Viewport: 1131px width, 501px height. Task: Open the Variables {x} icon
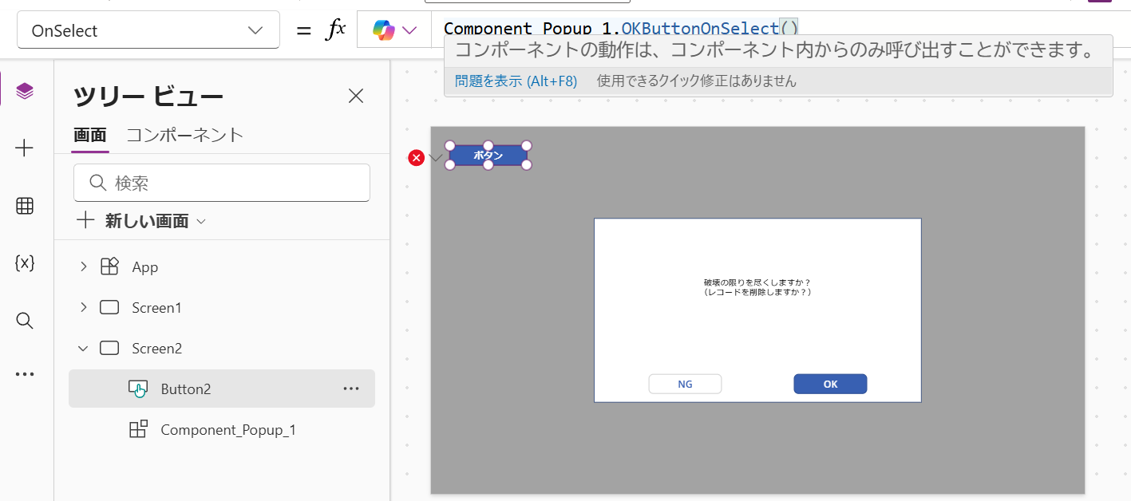click(x=25, y=263)
